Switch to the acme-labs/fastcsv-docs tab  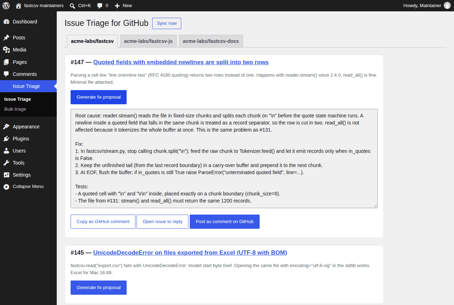pyautogui.click(x=211, y=41)
